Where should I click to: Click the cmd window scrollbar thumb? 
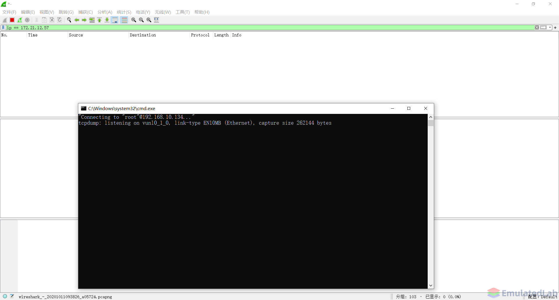pos(431,123)
